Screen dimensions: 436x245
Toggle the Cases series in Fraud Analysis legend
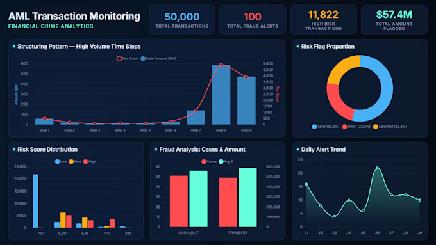209,161
